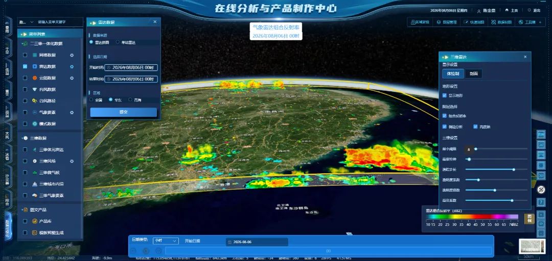This screenshot has height=261, width=552.
Task: Click the 透明度系数 slider handle
Action: [478, 180]
